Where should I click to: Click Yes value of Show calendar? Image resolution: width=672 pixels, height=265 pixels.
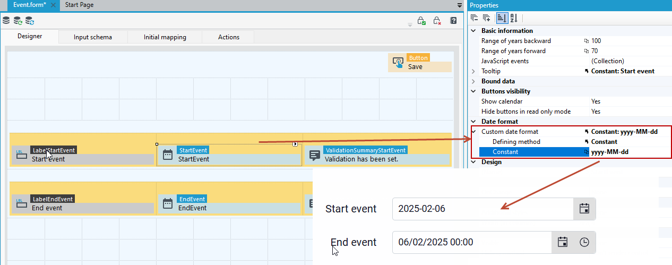pos(596,101)
